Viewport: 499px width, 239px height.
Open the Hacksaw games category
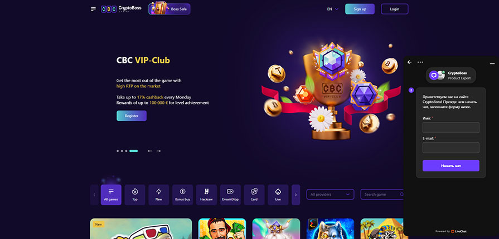pos(206,195)
